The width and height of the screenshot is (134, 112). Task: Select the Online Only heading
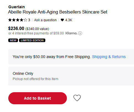pyautogui.click(x=23, y=73)
